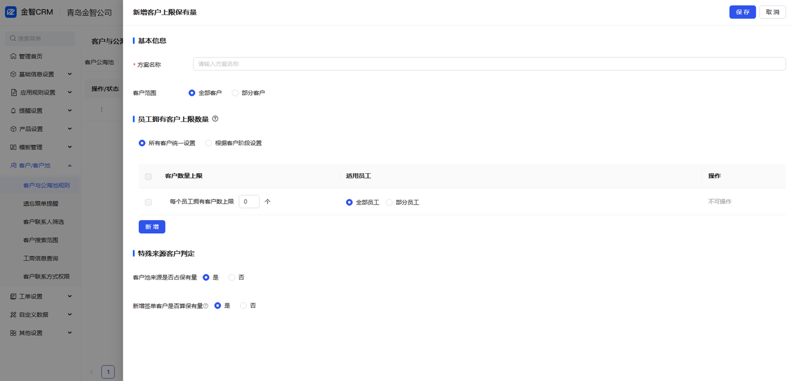Click 客户数量上限 column header
This screenshot has width=793, height=381.
pyautogui.click(x=183, y=176)
